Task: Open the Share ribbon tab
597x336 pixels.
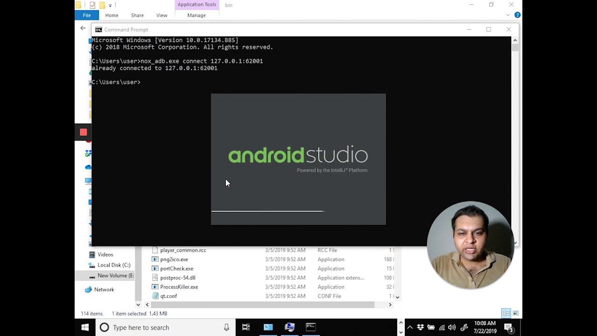Action: [137, 15]
